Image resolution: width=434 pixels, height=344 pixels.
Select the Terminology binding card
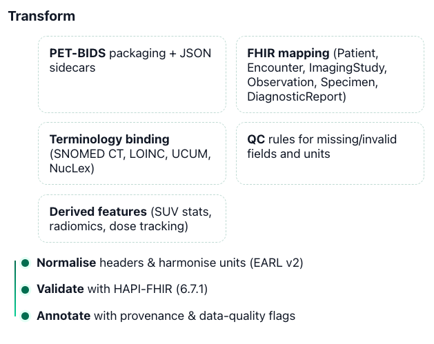[132, 153]
